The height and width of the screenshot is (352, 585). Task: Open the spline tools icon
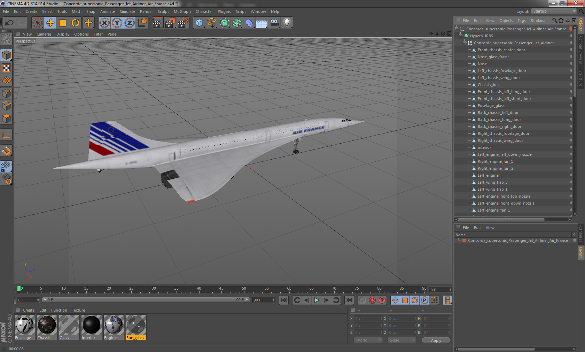pos(212,23)
